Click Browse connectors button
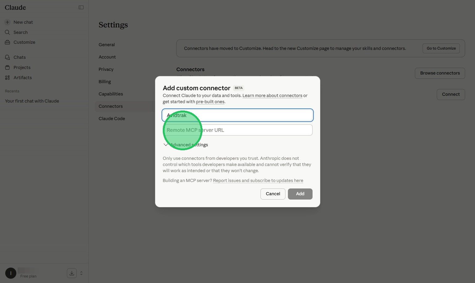This screenshot has height=283, width=475. tap(440, 73)
